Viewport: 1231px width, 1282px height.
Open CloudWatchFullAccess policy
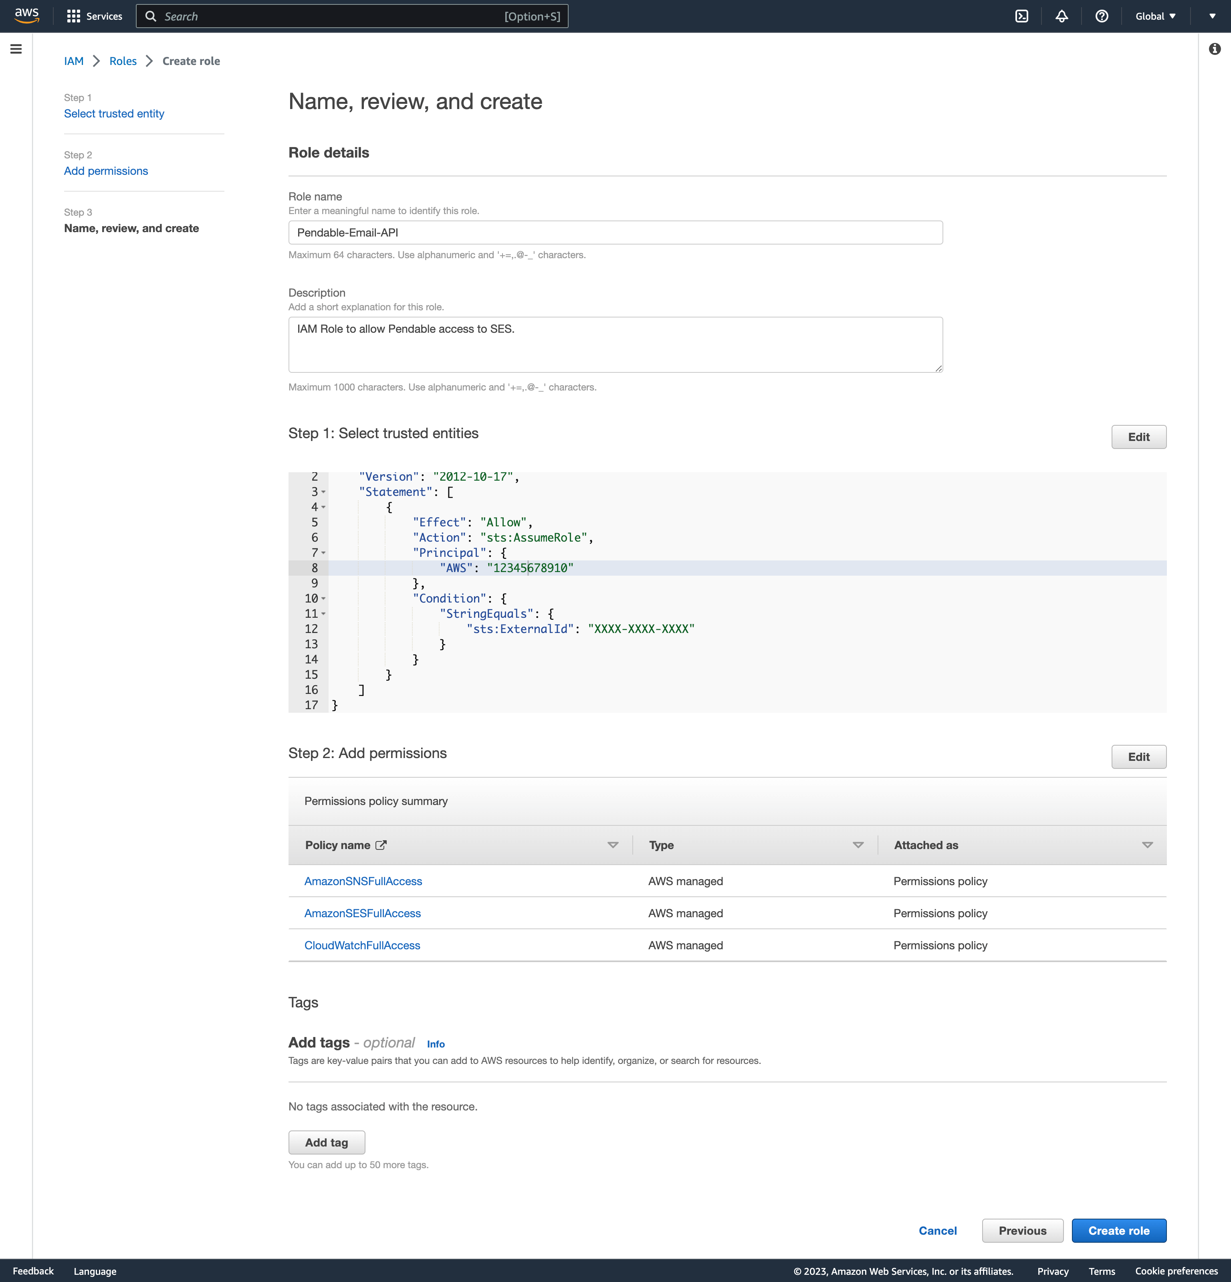click(x=362, y=945)
